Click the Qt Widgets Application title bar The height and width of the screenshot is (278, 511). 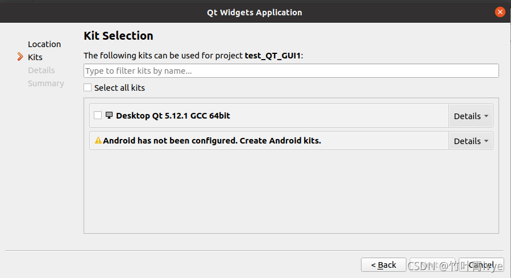point(255,12)
